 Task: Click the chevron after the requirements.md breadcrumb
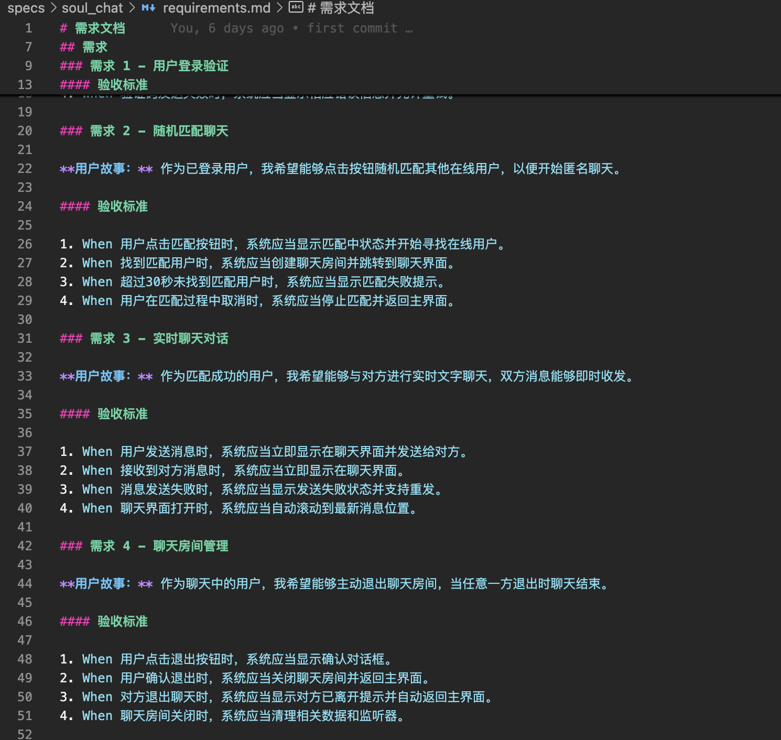[279, 8]
